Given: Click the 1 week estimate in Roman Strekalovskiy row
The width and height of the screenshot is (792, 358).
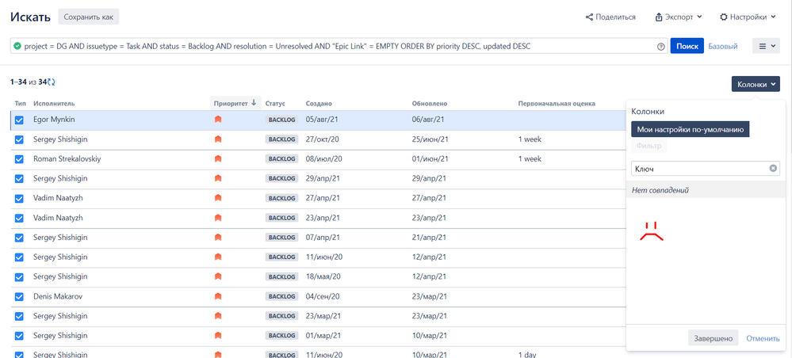Looking at the screenshot, I should (x=530, y=159).
